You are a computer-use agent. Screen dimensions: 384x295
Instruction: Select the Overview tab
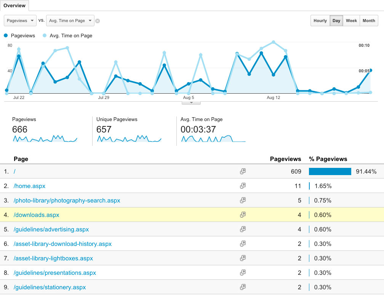(14, 6)
